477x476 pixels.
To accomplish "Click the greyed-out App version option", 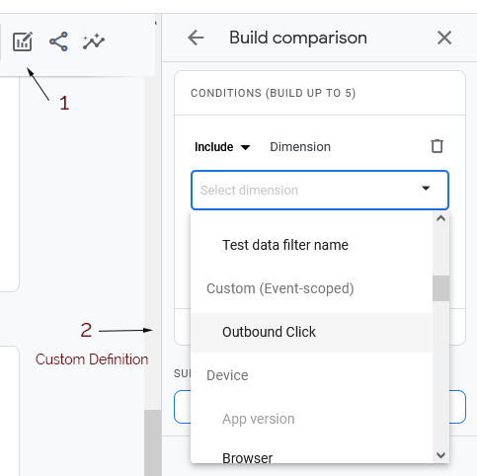I will pos(311,419).
